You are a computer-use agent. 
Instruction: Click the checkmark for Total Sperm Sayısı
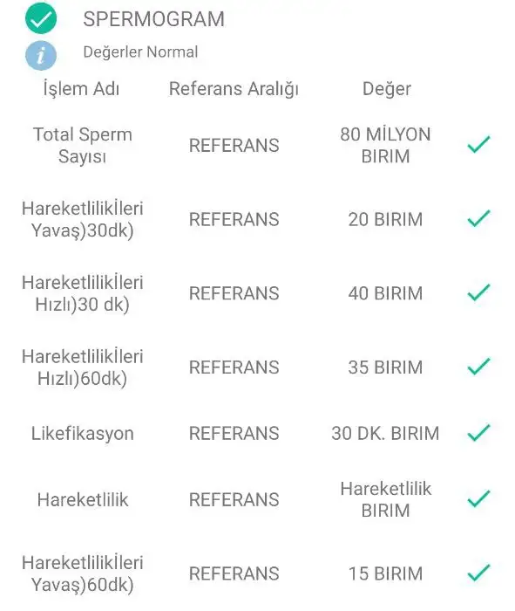[x=478, y=145]
